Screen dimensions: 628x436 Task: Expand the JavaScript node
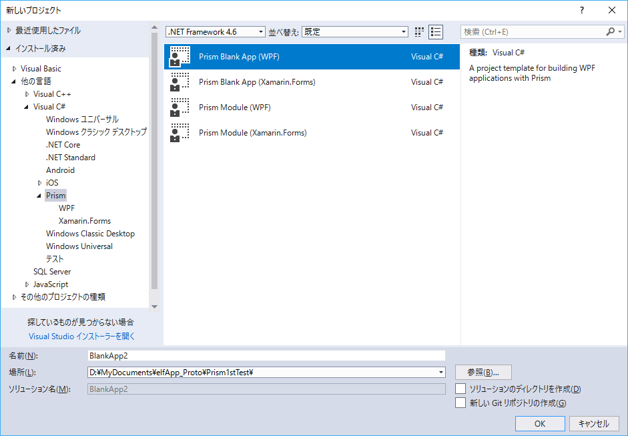[27, 284]
